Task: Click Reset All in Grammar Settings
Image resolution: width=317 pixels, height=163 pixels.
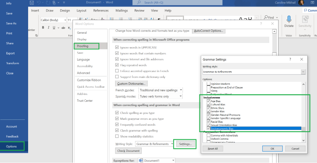Action: [213, 148]
